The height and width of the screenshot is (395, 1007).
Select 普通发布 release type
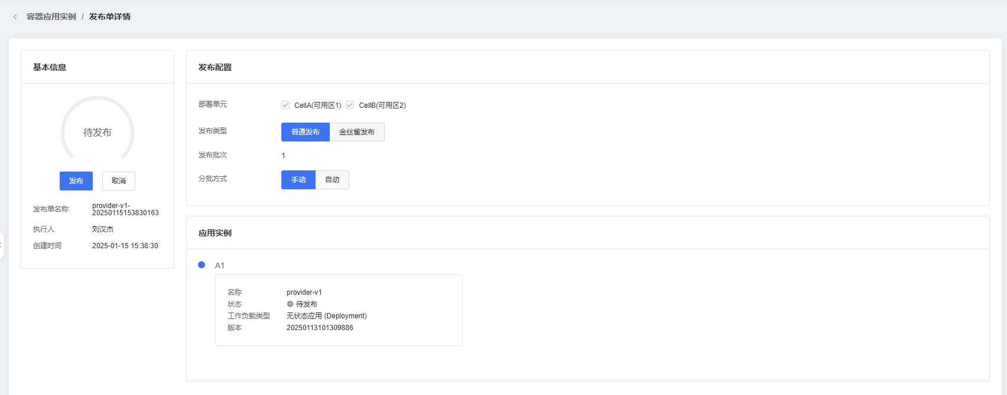pyautogui.click(x=306, y=132)
